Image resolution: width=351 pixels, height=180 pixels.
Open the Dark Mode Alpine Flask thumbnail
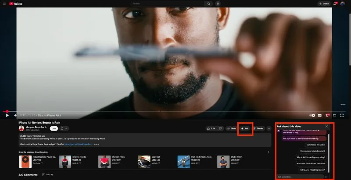(183, 162)
